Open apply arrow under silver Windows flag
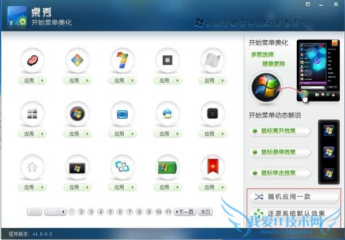The width and height of the screenshot is (345, 240). (x=223, y=80)
